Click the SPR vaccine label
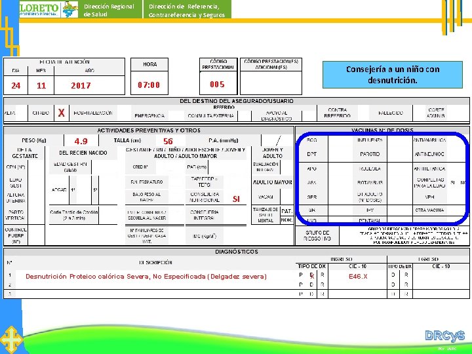Screen dimensions: 472x354 [x=311, y=197]
